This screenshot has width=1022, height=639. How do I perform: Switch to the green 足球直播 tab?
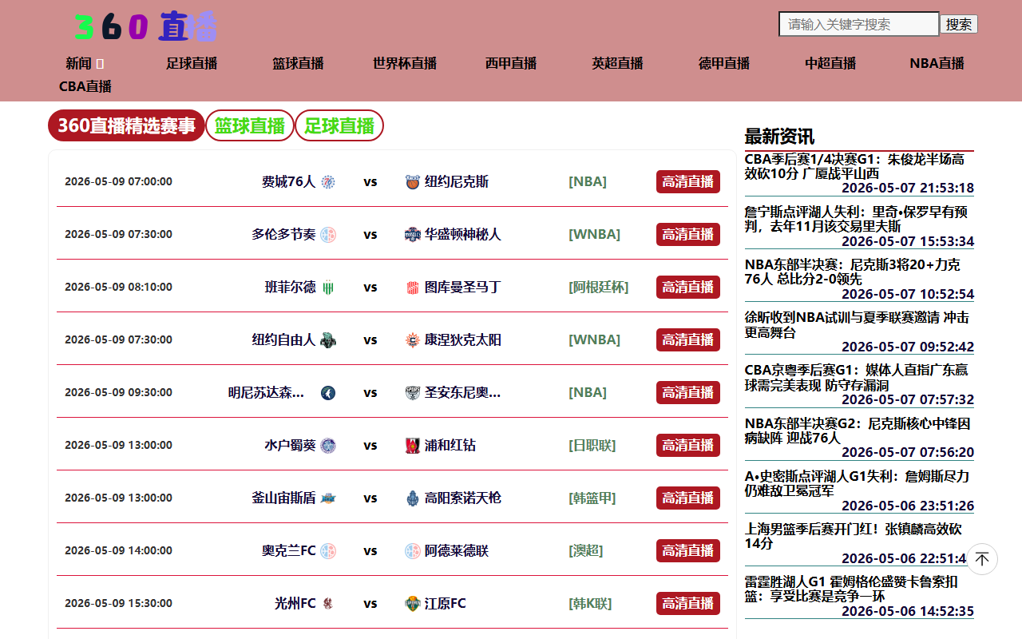coord(339,125)
